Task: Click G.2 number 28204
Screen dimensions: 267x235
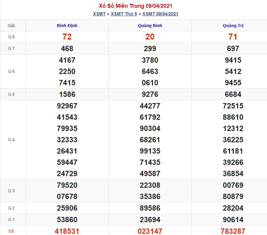Action: (233, 208)
